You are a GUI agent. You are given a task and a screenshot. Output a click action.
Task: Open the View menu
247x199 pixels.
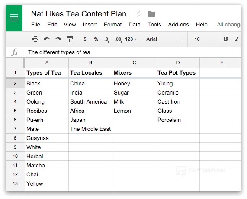pyautogui.click(x=70, y=25)
